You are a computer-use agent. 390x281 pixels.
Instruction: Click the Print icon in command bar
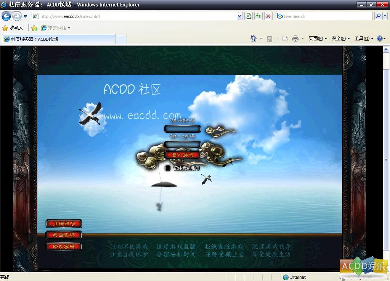[x=295, y=39]
